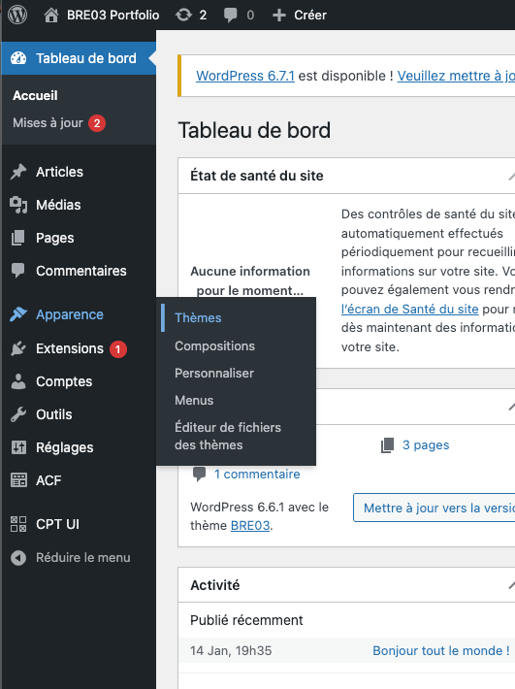Click the ACF sidebar icon
515x689 pixels.
point(18,480)
